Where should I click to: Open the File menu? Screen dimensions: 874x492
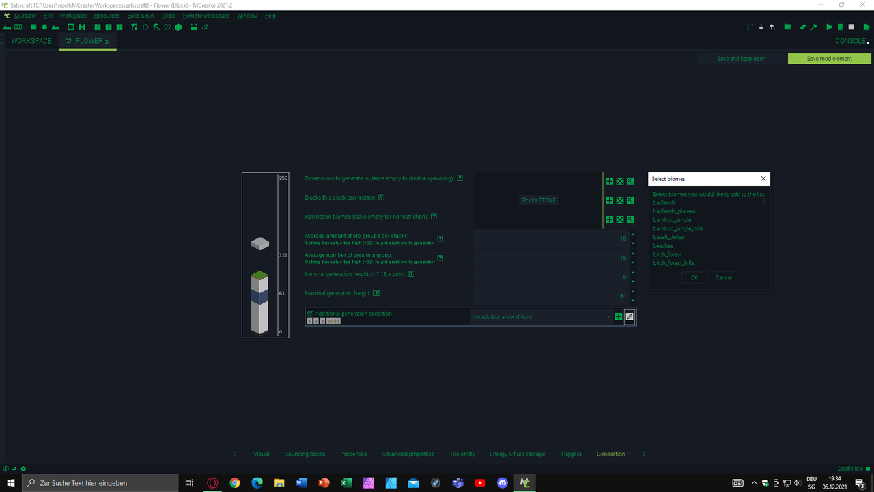pyautogui.click(x=48, y=16)
